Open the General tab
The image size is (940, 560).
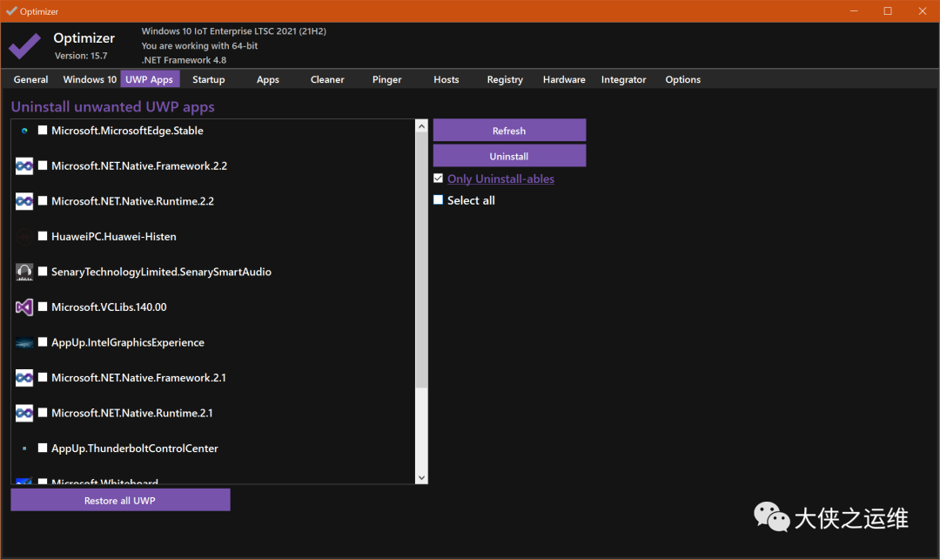coord(30,79)
